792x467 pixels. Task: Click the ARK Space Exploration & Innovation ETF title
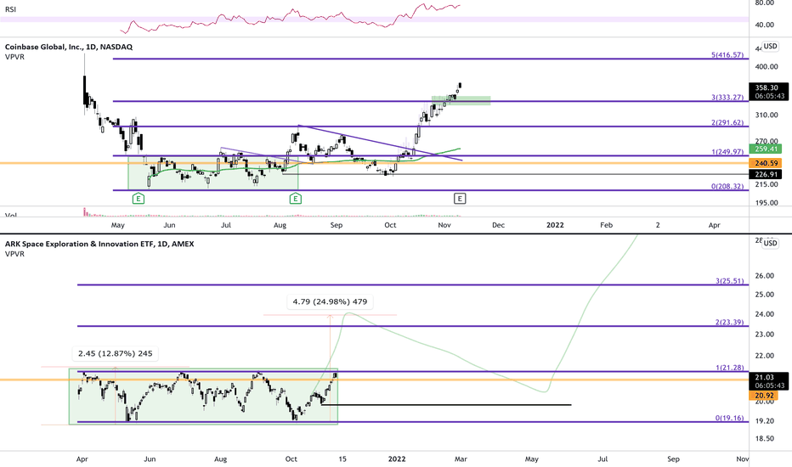[99, 244]
